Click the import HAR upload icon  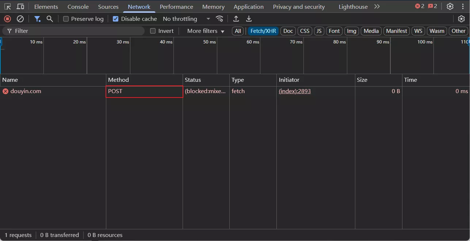(x=236, y=19)
